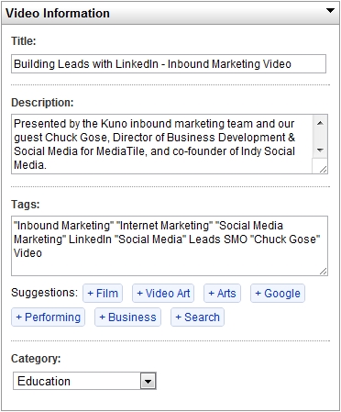Viewport: 341px width, 412px height.
Task: Add the Search tag suggestion
Action: click(x=197, y=317)
